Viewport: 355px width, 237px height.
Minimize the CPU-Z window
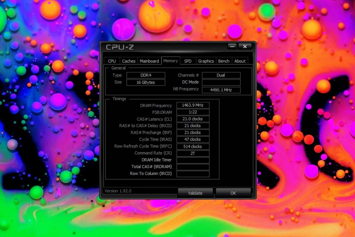pos(232,46)
